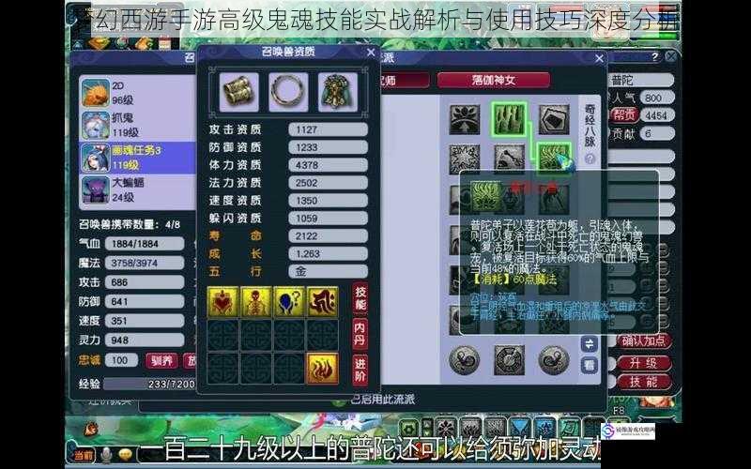Click the bottom-right swirl stone medallion
This screenshot has width=751, height=469.
tap(554, 360)
